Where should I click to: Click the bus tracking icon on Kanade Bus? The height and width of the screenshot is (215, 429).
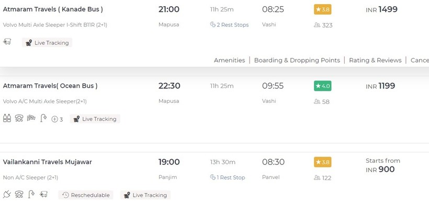7,42
